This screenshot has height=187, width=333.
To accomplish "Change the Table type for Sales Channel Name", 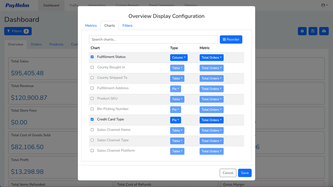I will click(177, 130).
